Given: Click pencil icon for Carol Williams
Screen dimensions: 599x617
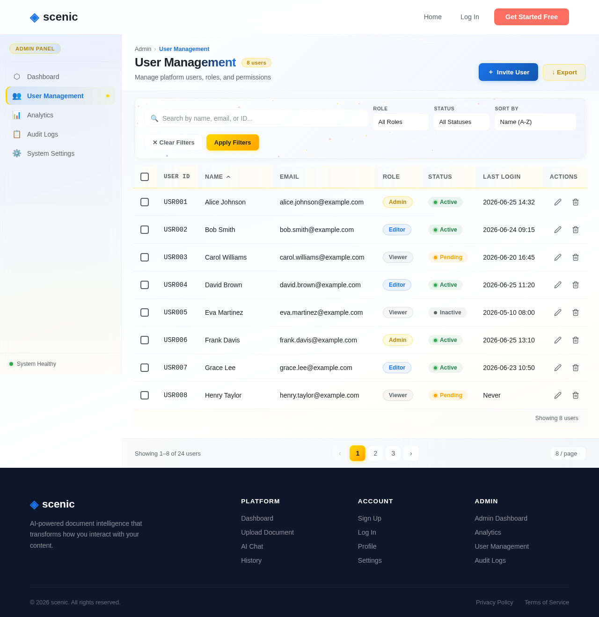Looking at the screenshot, I should pos(558,257).
